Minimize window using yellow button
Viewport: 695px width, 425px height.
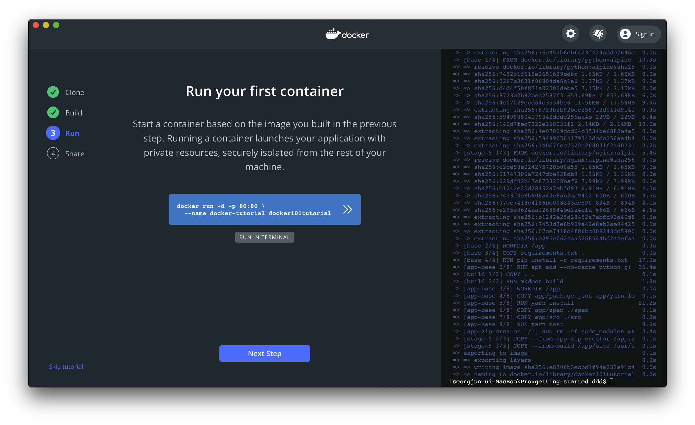[46, 25]
